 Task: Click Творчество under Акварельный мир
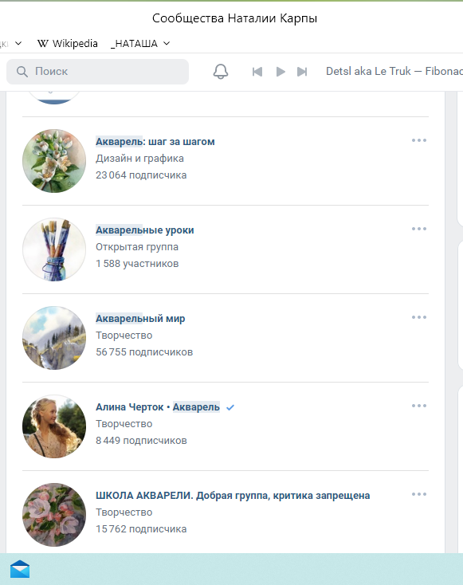[124, 336]
